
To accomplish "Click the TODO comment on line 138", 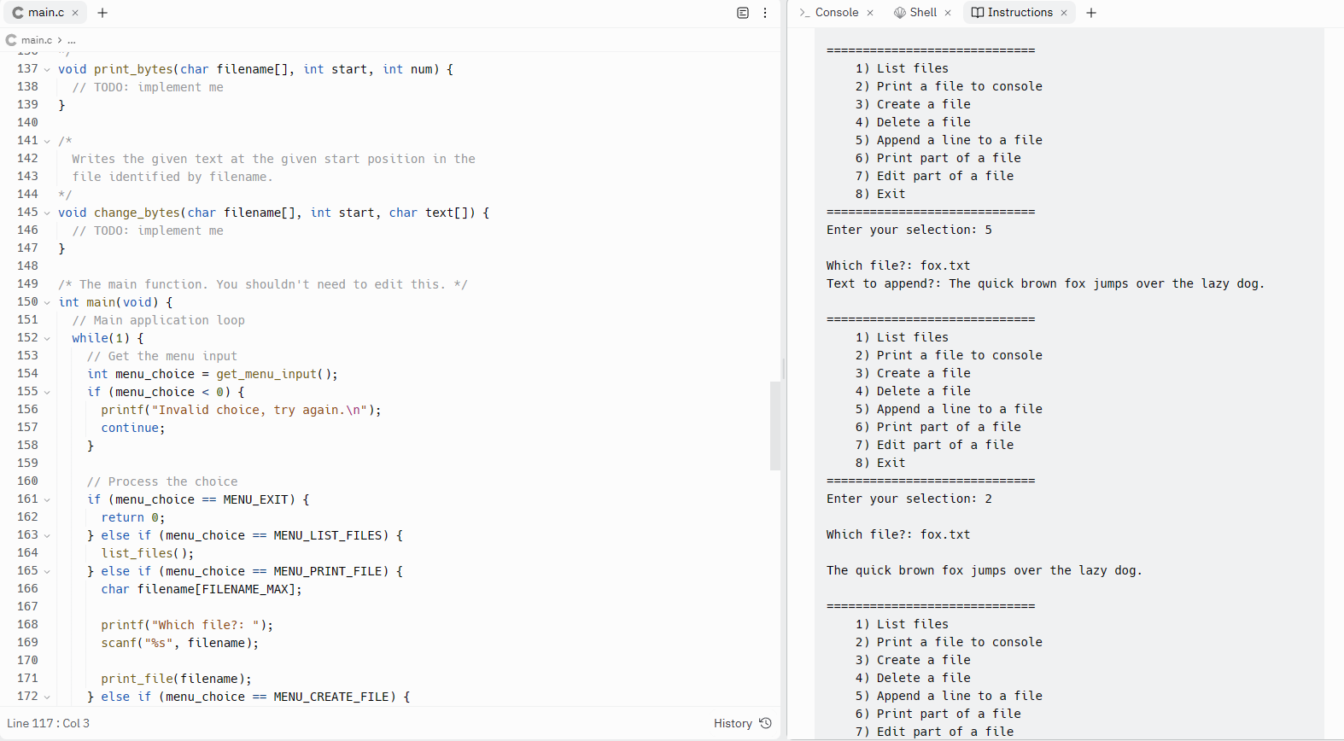I will (148, 87).
